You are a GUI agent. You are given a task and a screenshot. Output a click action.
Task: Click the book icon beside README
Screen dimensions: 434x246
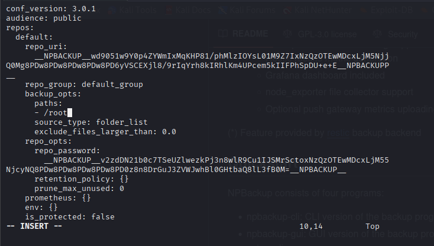point(224,34)
